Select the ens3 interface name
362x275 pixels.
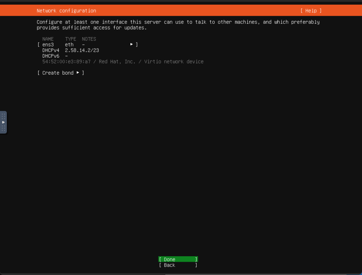tap(48, 45)
